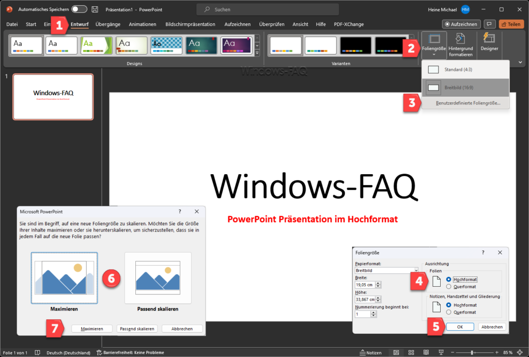Viewport: 529px width, 357px height.
Task: Select Querformat radio for Notizen, Handzettel
Action: 448,313
